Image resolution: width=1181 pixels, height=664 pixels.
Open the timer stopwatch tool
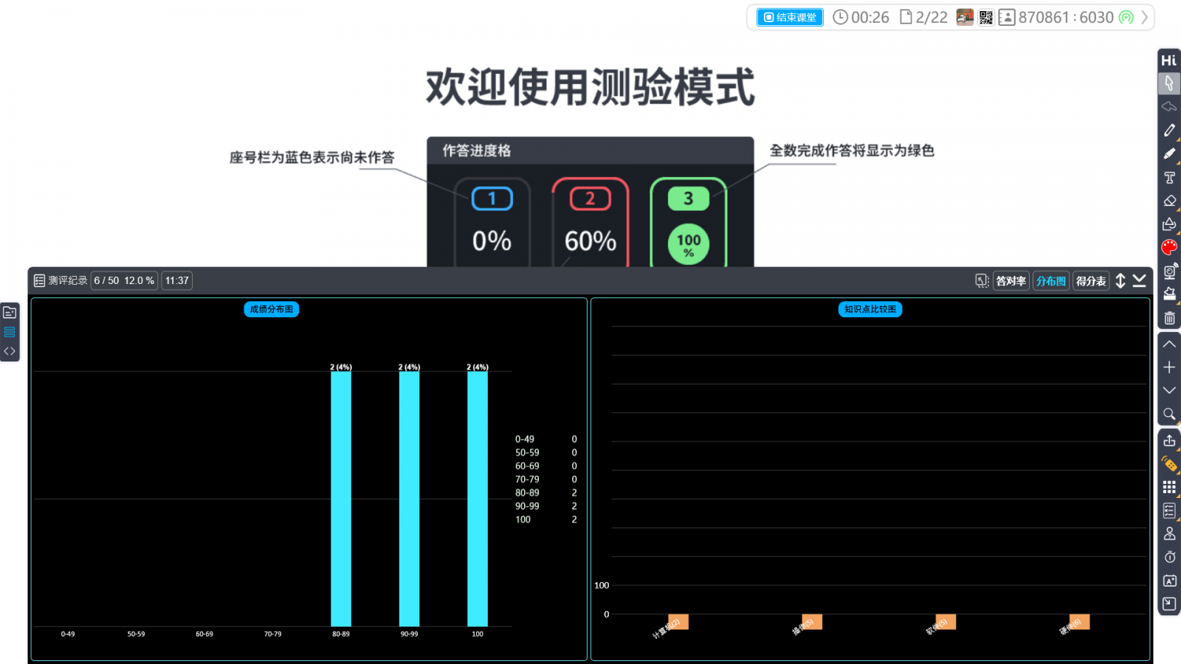pos(1169,557)
